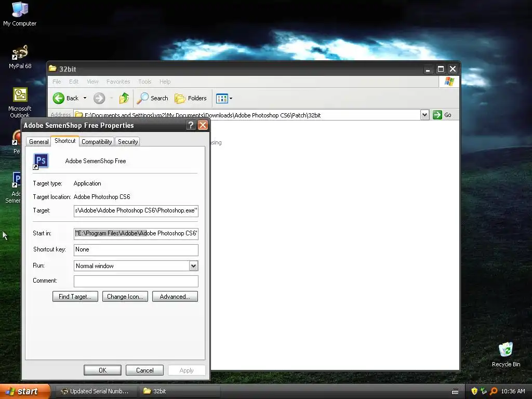
Task: Open the Tools menu
Action: click(x=144, y=82)
